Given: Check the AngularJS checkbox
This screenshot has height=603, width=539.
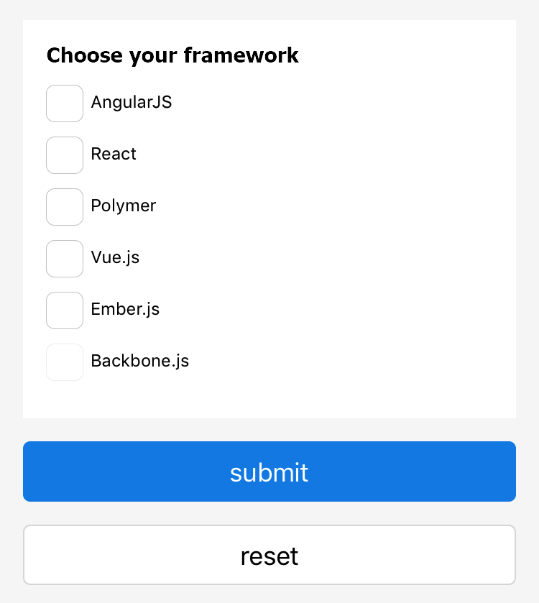Looking at the screenshot, I should [x=65, y=103].
